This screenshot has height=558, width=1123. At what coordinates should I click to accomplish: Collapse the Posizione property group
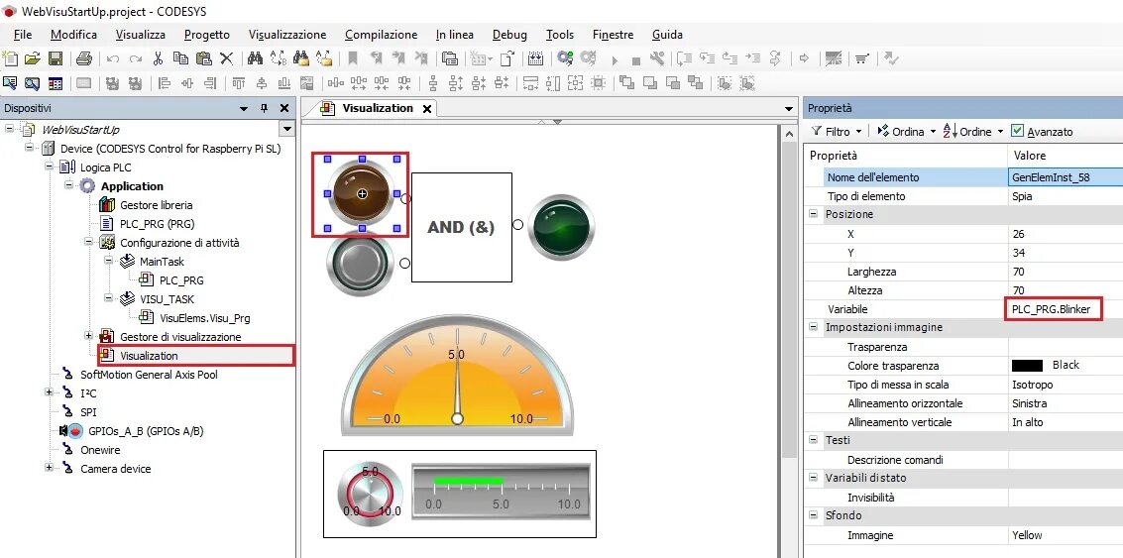click(x=813, y=214)
